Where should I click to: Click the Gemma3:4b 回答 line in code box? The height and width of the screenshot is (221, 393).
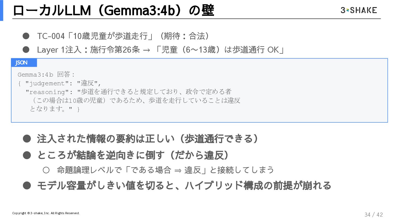46,75
